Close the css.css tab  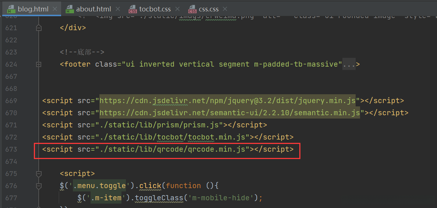(x=225, y=9)
